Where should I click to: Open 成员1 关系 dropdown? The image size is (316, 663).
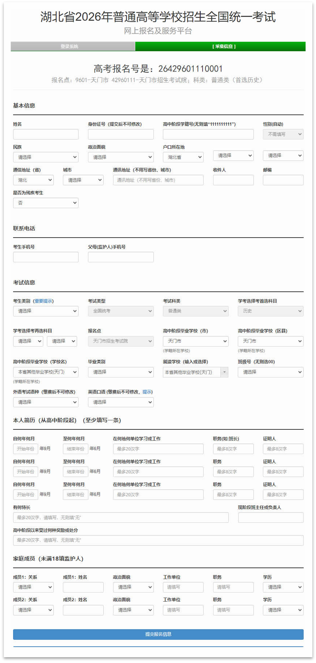tap(33, 587)
